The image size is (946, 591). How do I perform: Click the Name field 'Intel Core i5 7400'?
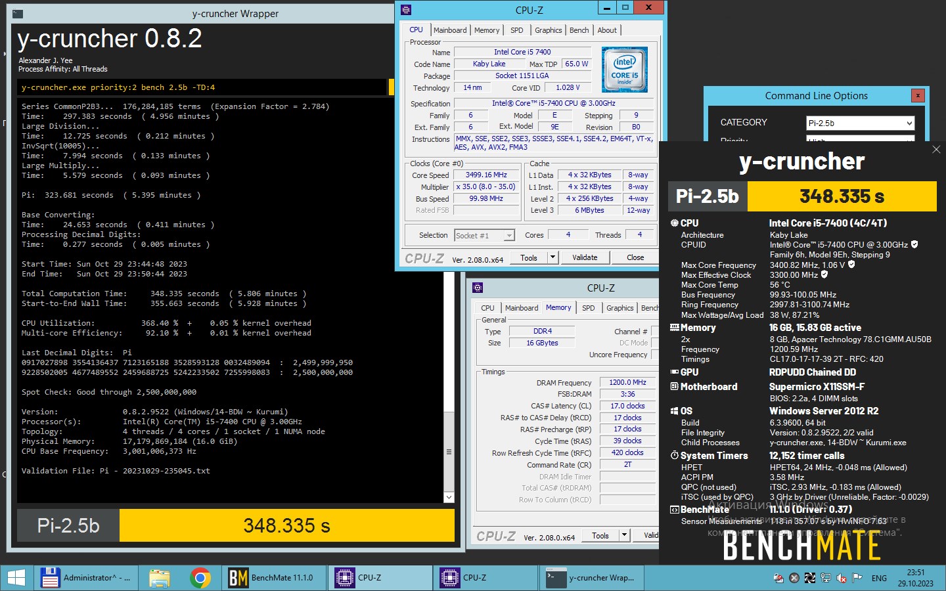(x=522, y=52)
